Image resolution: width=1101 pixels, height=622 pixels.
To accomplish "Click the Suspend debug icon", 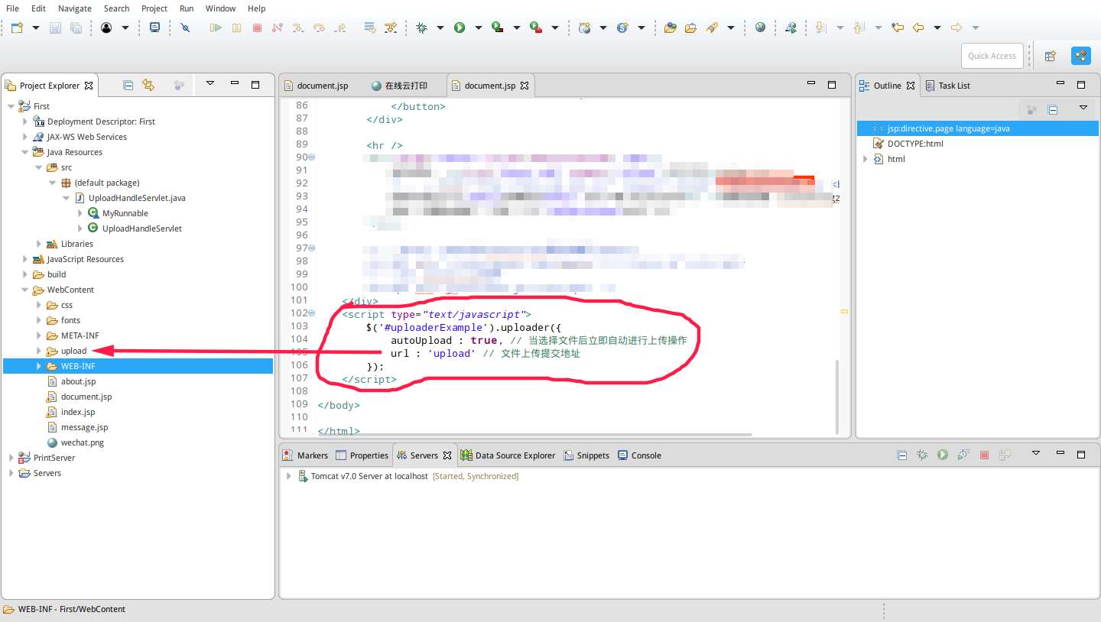I will (236, 28).
